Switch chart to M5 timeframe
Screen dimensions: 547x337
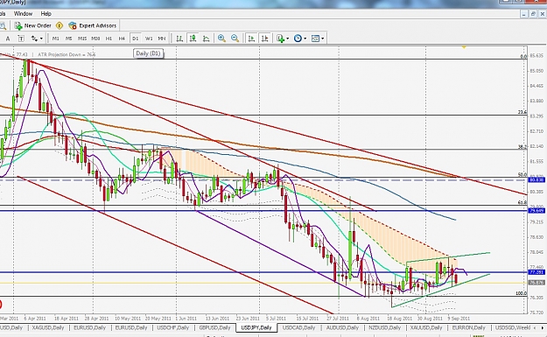pyautogui.click(x=69, y=39)
